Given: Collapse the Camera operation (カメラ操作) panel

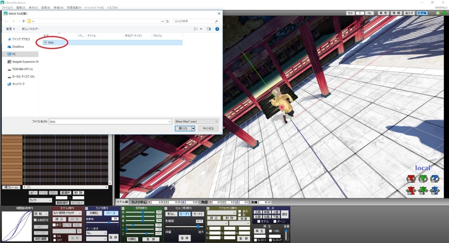Looking at the screenshot, I should point(87,208).
